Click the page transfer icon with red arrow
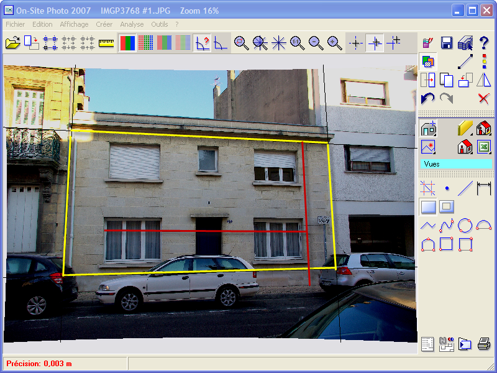Image resolution: width=497 pixels, height=373 pixels. click(32, 42)
